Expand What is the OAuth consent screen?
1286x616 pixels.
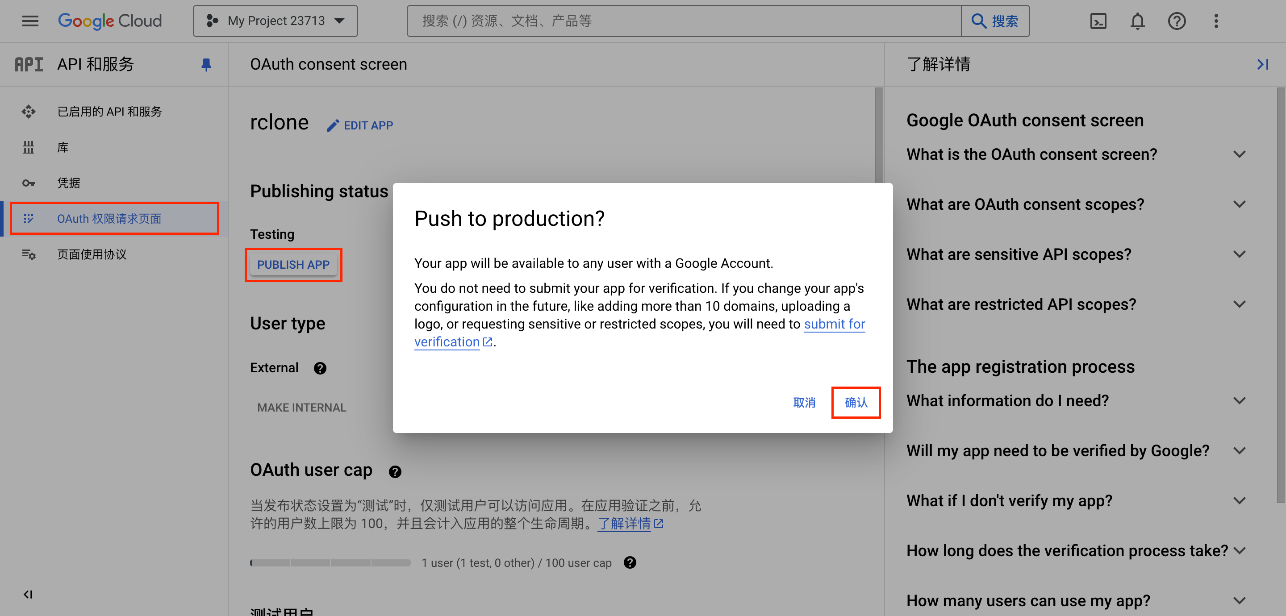tap(1076, 154)
